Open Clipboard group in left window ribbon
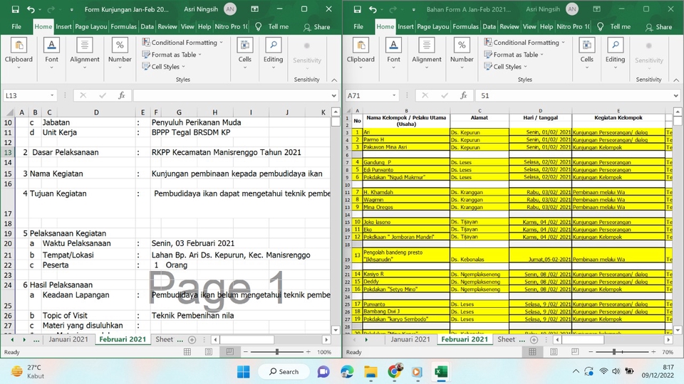Image resolution: width=684 pixels, height=384 pixels. click(x=19, y=53)
